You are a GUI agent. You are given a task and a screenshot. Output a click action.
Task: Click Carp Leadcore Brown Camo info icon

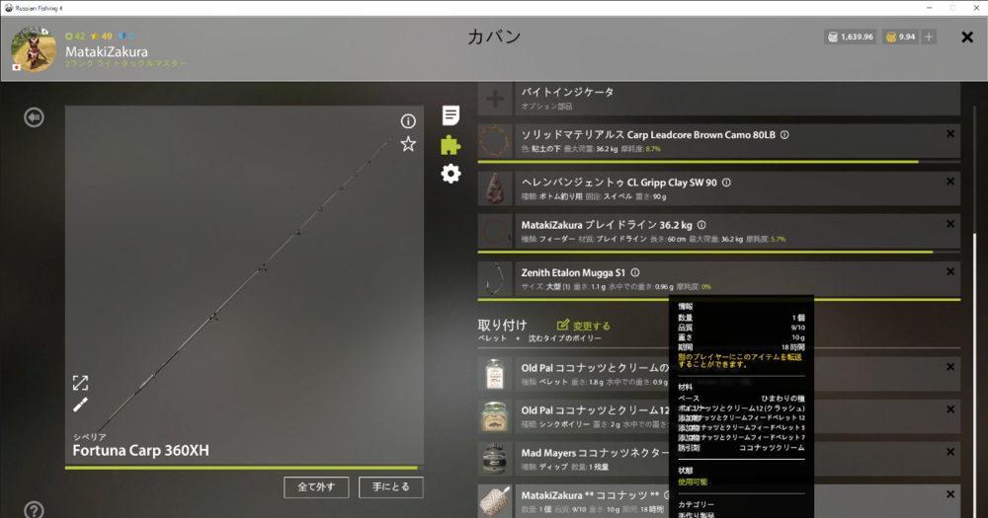click(x=784, y=135)
